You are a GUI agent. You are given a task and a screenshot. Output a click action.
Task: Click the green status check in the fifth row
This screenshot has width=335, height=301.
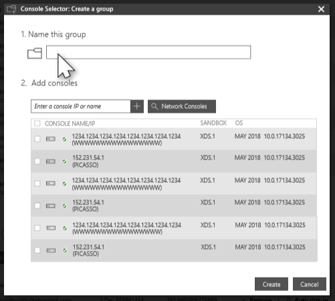point(65,228)
